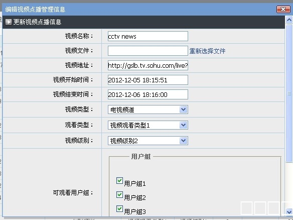Image resolution: width=293 pixels, height=220 pixels.
Task: Close the 编辑视频点播管理信息 dialog
Action: [x=283, y=9]
